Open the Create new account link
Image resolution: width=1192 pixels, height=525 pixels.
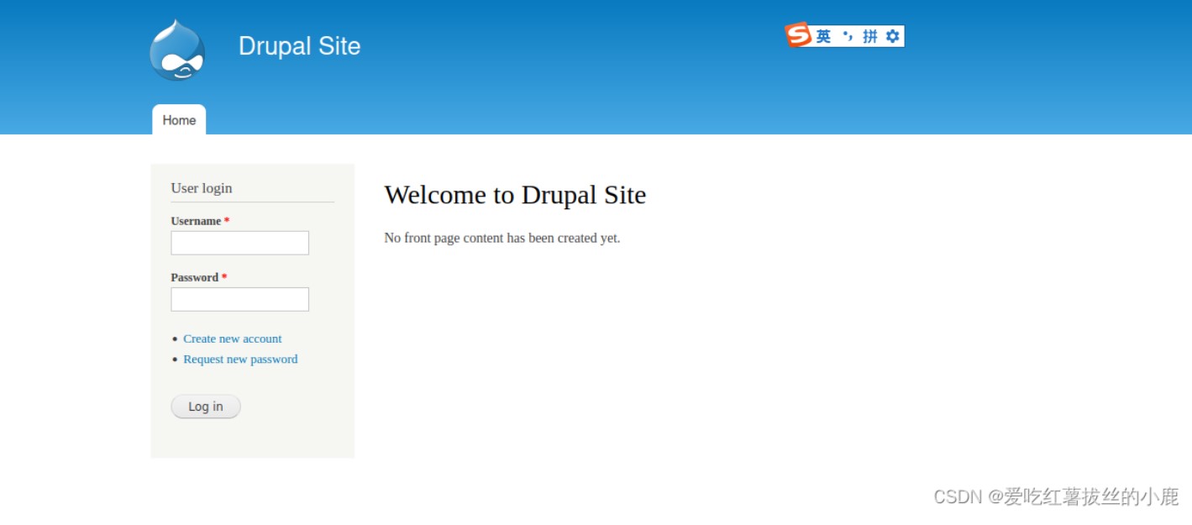233,339
